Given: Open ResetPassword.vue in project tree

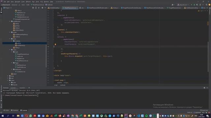Looking at the screenshot, I should 21,61.
